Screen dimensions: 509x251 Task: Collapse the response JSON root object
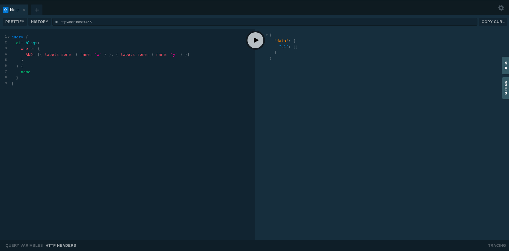point(267,35)
